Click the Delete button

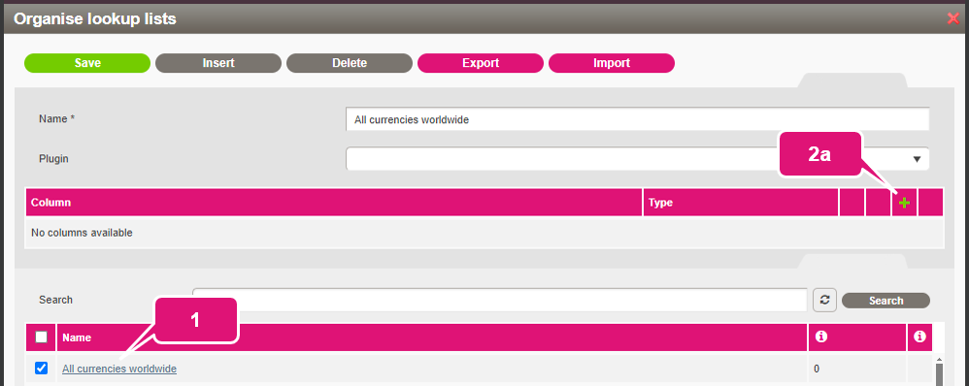[350, 63]
